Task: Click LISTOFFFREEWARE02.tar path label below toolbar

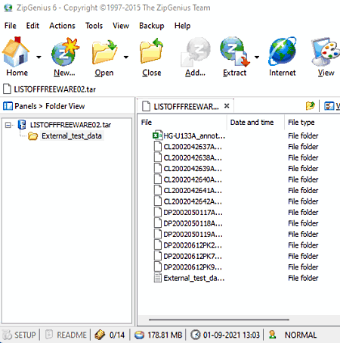Action: [x=54, y=89]
